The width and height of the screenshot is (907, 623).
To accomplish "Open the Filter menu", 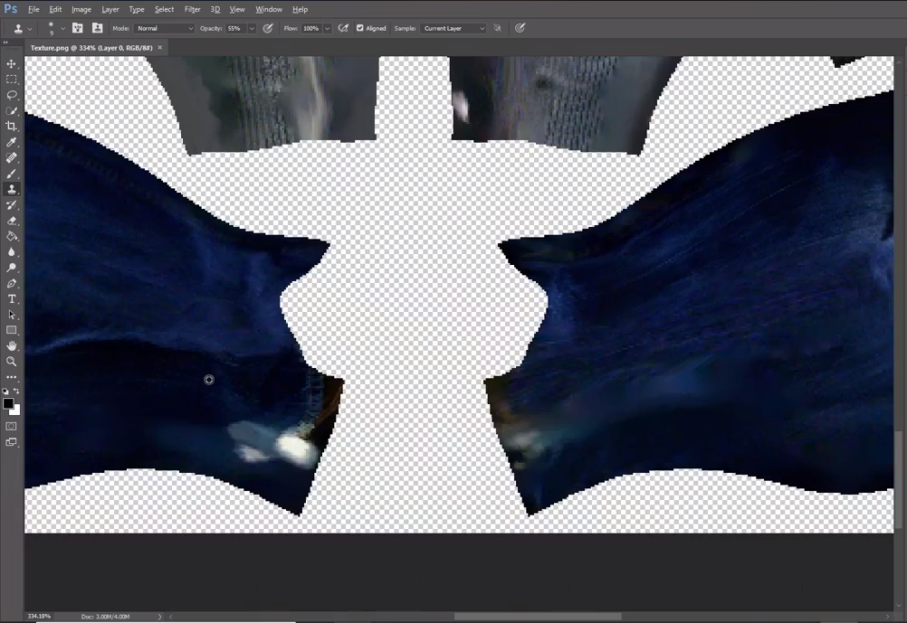I will click(x=193, y=9).
